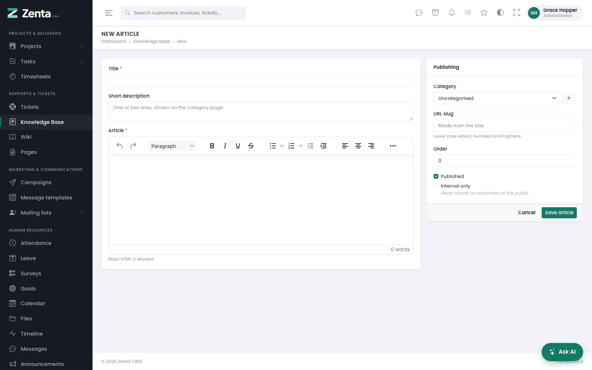Cancel the new article
Viewport: 592px width, 370px height.
pos(527,213)
